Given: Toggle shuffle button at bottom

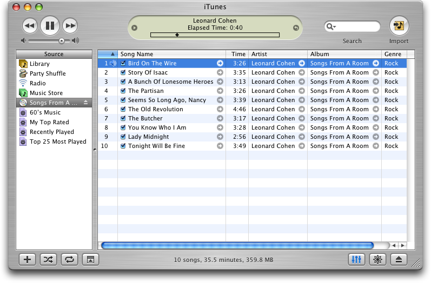Looking at the screenshot, I should (48, 259).
